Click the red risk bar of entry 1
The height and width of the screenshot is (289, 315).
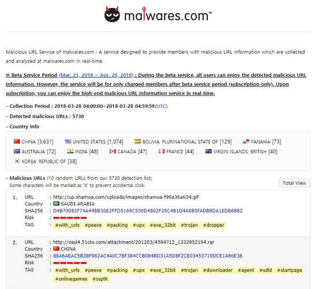point(70,217)
